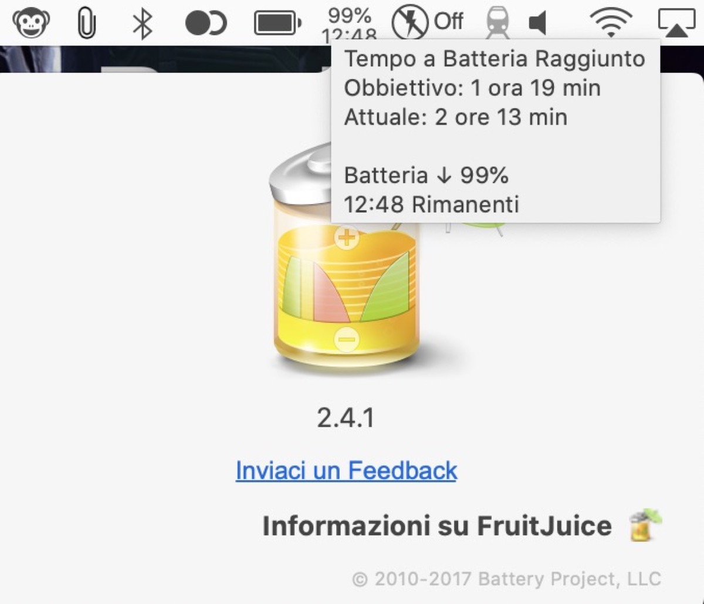Viewport: 704px width, 604px height.
Task: Click the no-charging 'Off' menu bar icon
Action: (x=427, y=22)
